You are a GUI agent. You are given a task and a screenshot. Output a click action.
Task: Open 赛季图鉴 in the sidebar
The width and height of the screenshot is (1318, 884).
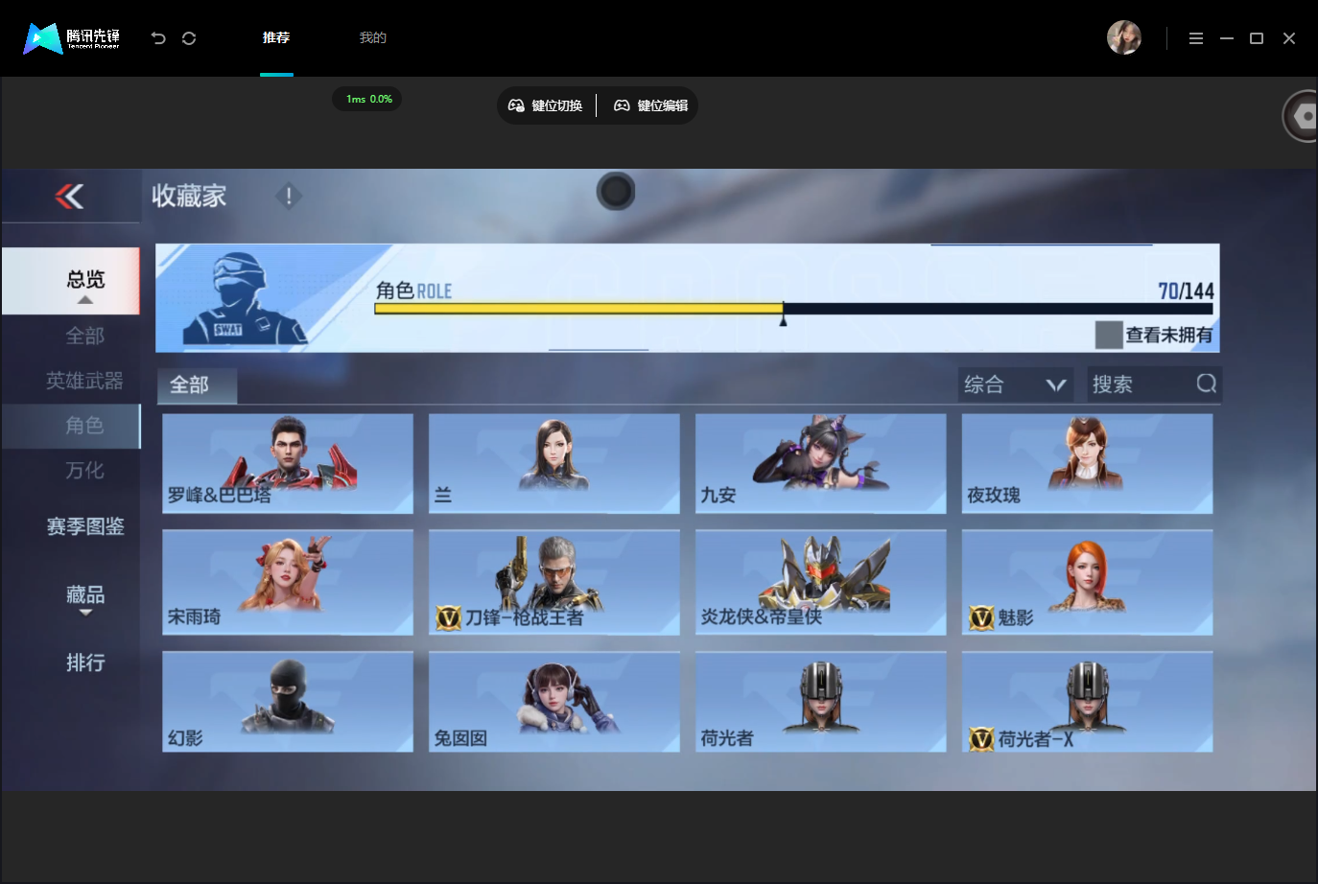coord(85,526)
